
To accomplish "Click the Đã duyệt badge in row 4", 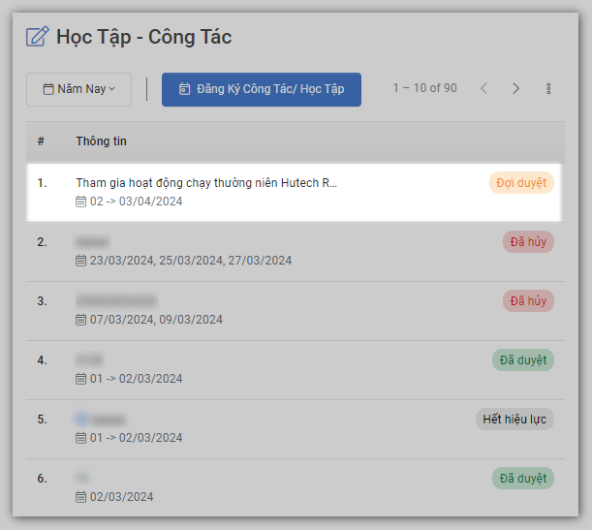I will pos(522,359).
